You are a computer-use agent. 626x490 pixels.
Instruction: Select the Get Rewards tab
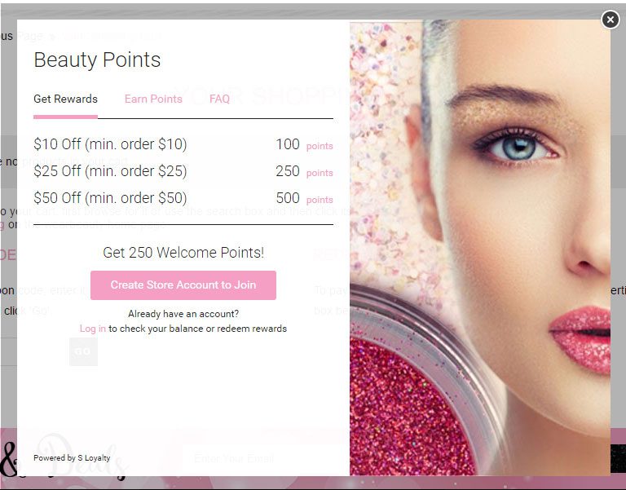(65, 99)
